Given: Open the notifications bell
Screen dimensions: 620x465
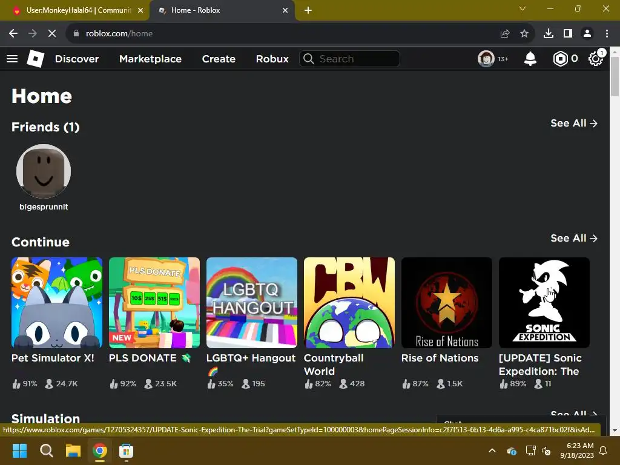Looking at the screenshot, I should 530,59.
